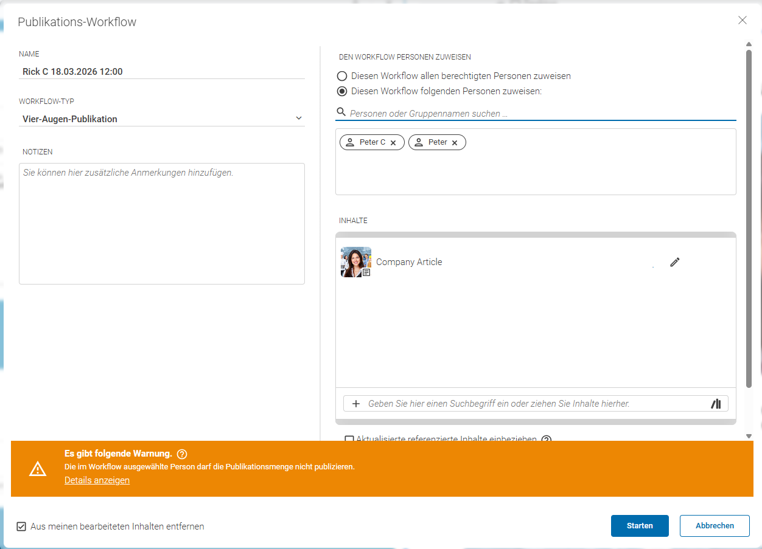Click the search magnifier icon for persons
This screenshot has height=549, width=762.
click(x=341, y=112)
